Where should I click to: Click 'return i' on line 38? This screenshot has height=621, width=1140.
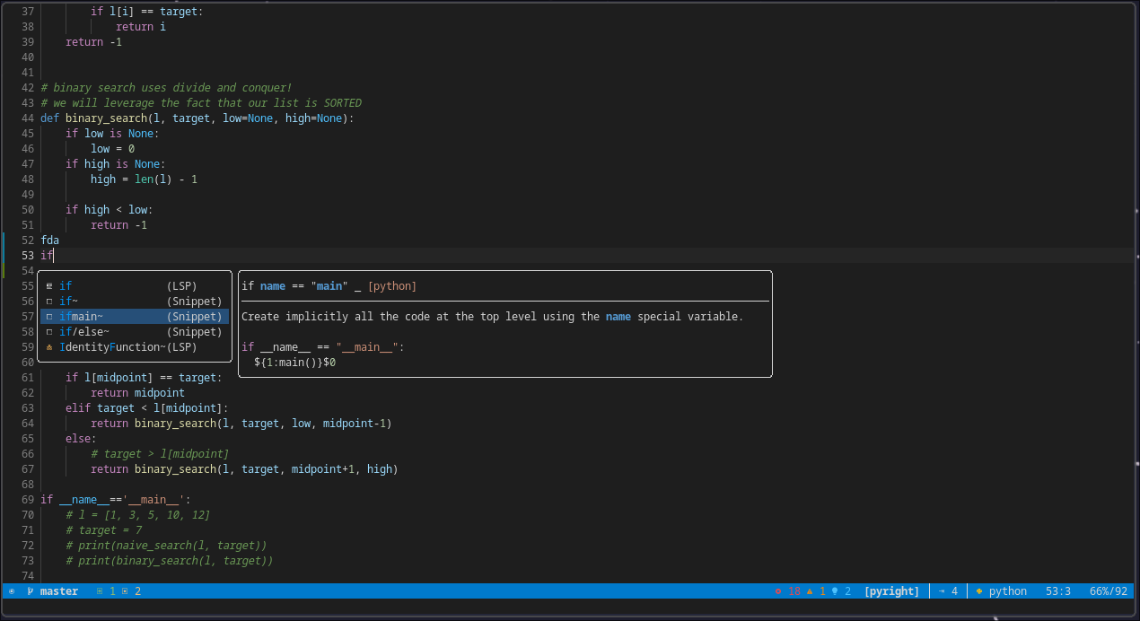click(141, 27)
